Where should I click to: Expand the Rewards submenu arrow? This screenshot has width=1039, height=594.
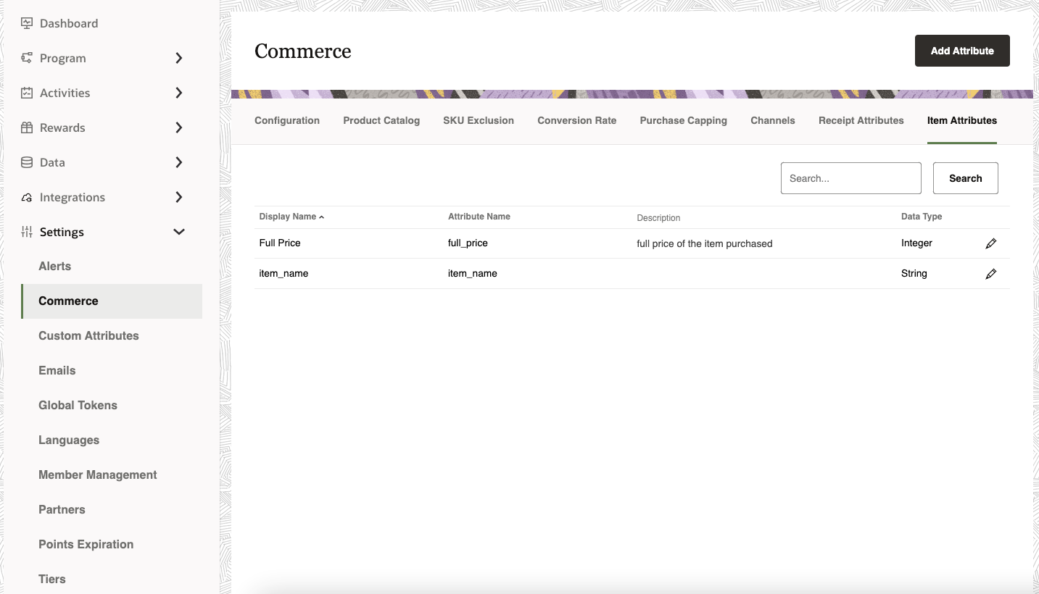pyautogui.click(x=179, y=127)
